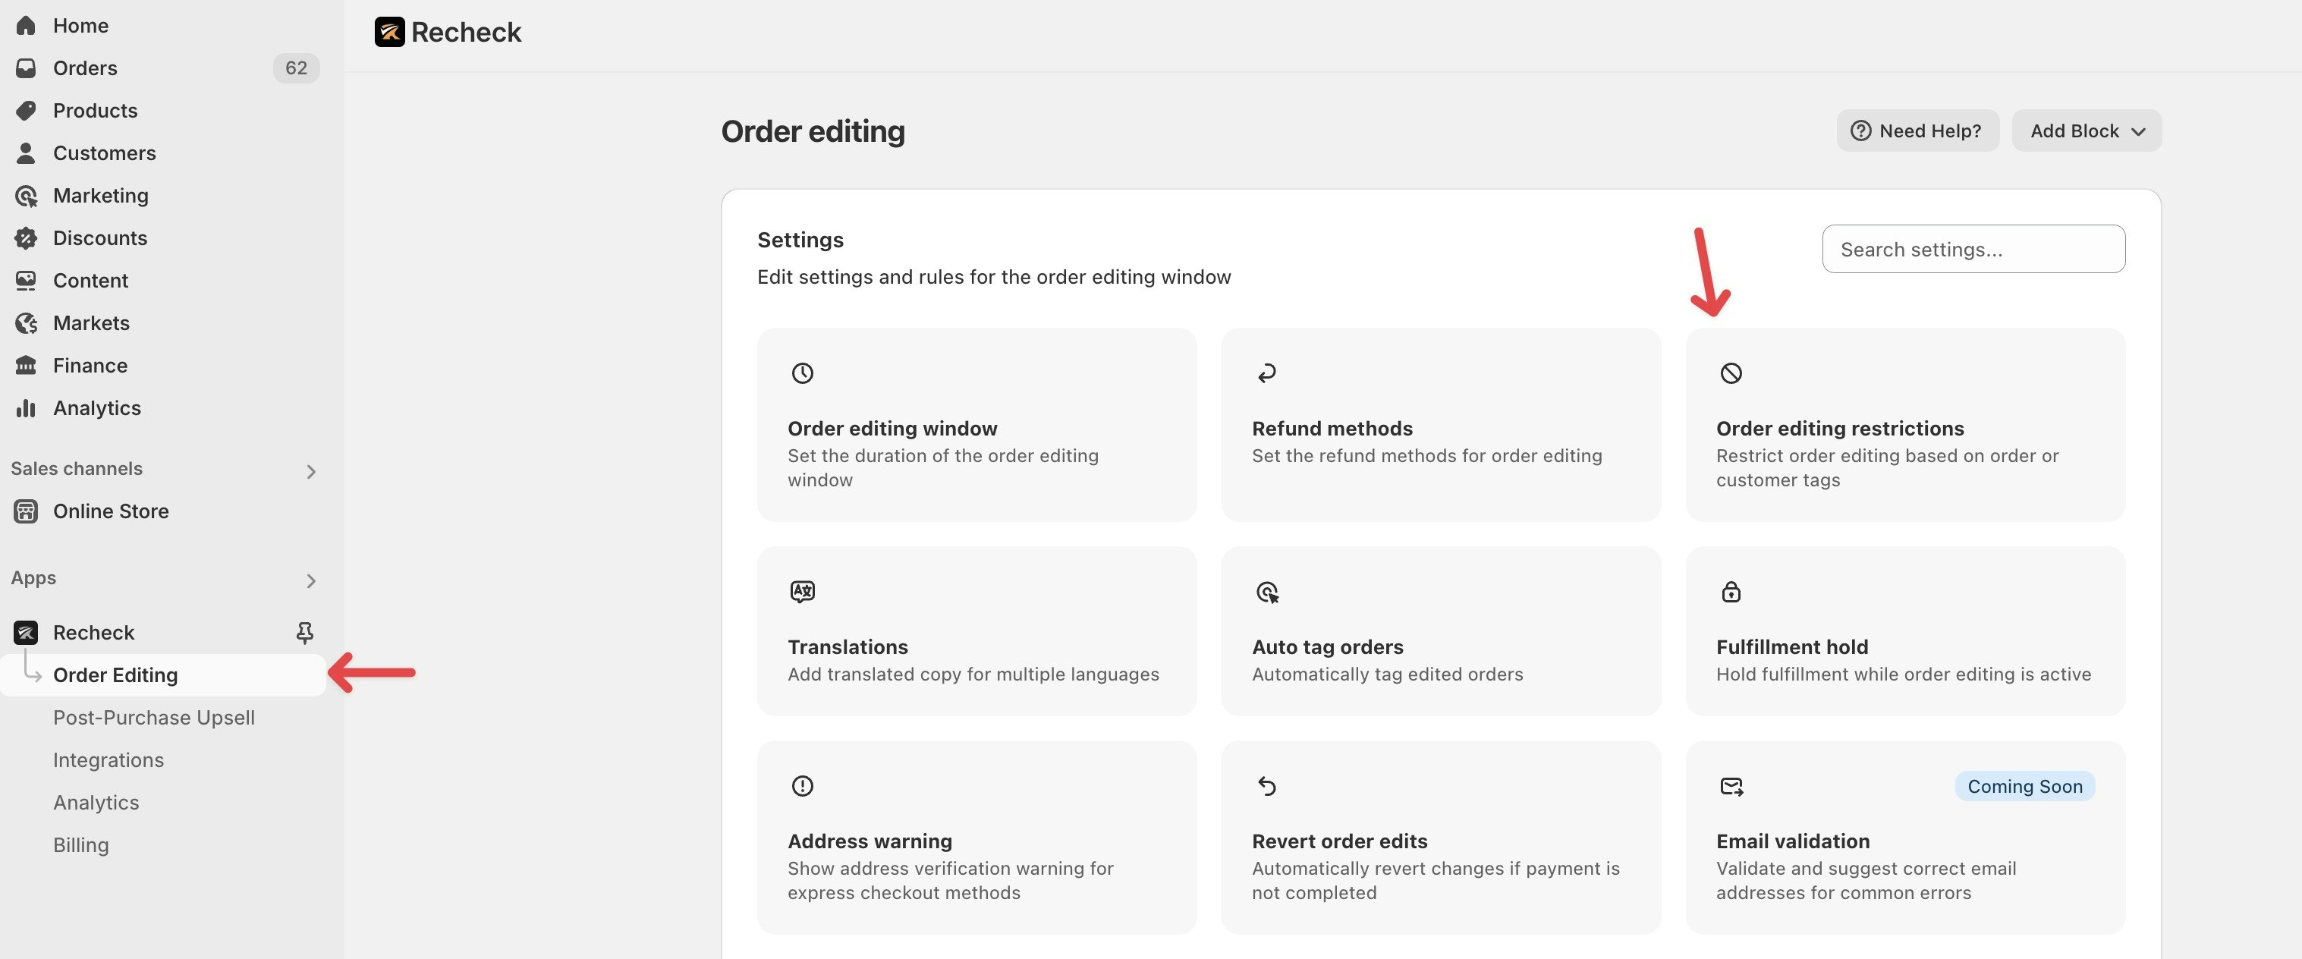The width and height of the screenshot is (2302, 959).
Task: Open the Home icon in sidebar
Action: pos(26,25)
